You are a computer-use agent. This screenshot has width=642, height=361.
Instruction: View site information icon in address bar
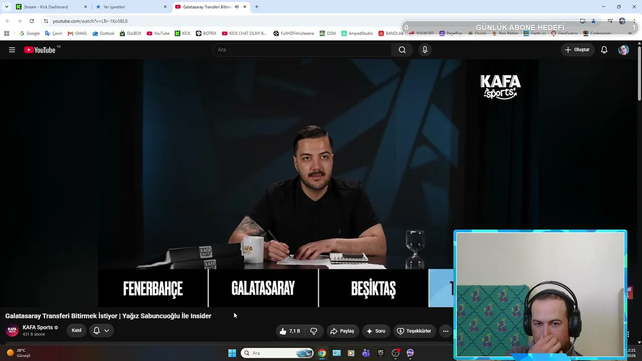[46, 21]
